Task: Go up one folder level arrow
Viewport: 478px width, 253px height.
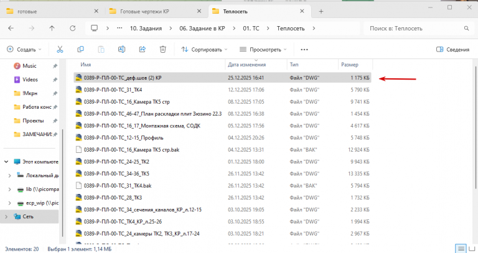Action: point(52,29)
